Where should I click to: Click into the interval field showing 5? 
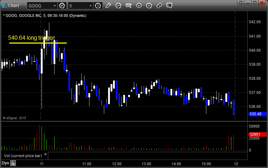(x=78, y=6)
